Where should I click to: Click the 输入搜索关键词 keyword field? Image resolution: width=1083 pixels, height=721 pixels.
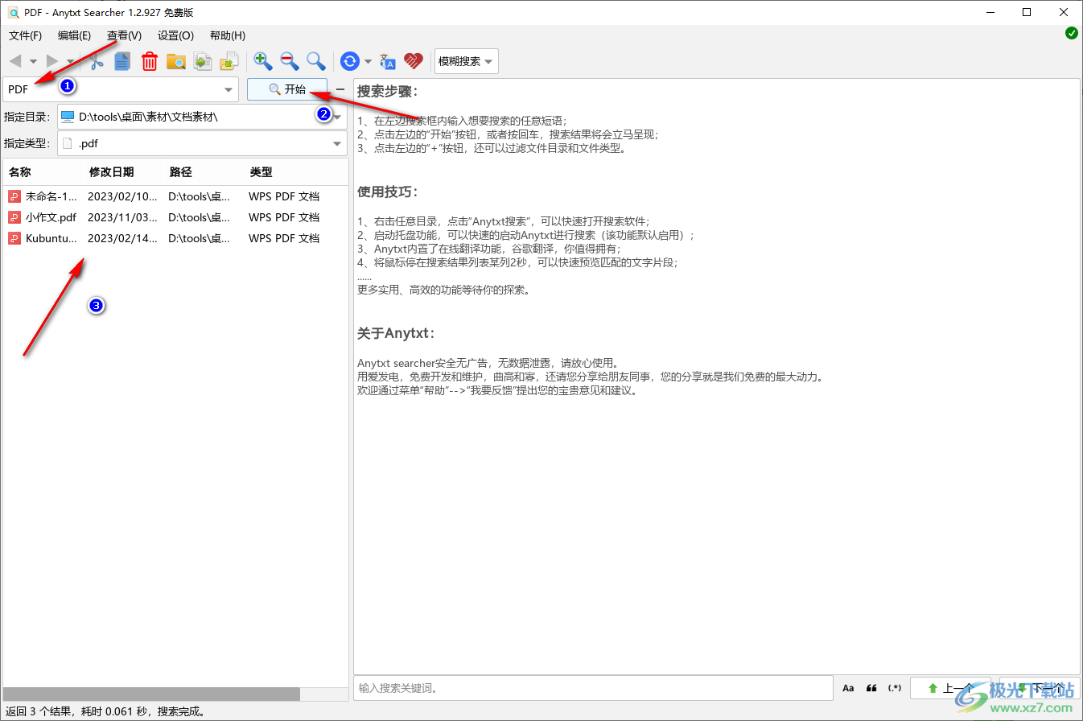click(x=593, y=688)
